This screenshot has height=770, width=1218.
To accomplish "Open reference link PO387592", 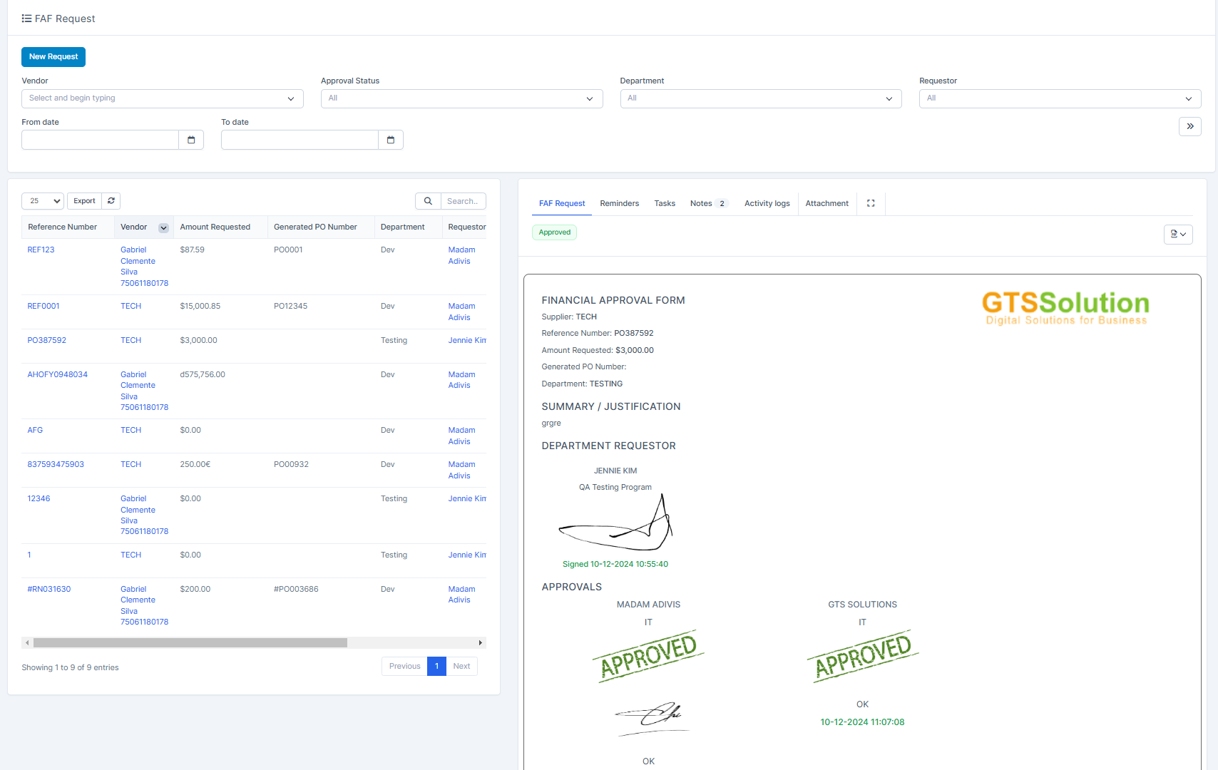I will 47,340.
